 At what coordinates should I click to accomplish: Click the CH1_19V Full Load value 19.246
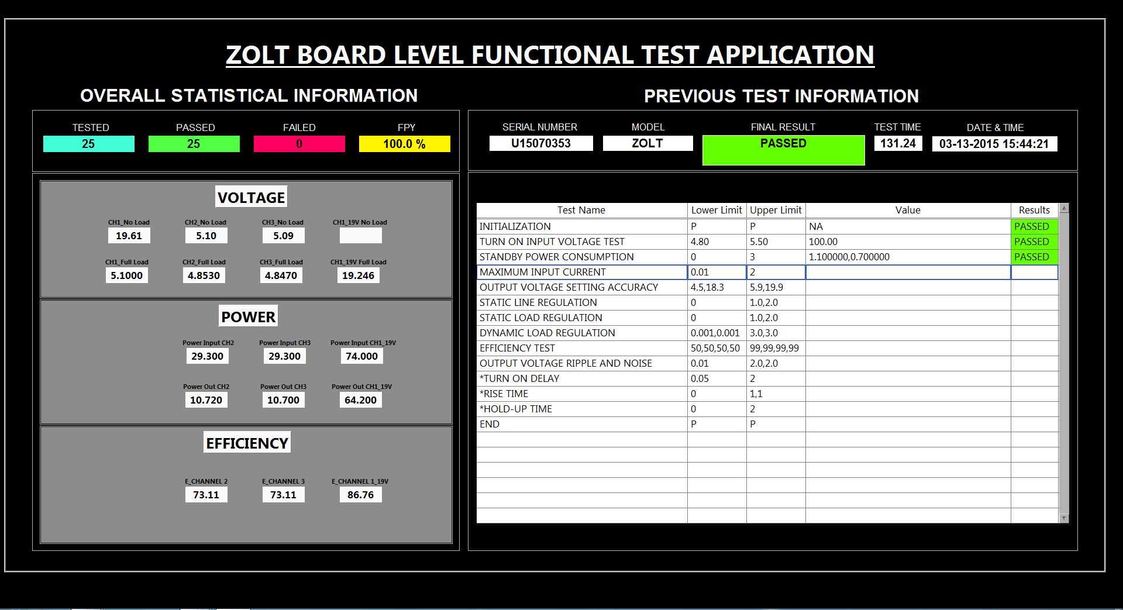(x=359, y=275)
